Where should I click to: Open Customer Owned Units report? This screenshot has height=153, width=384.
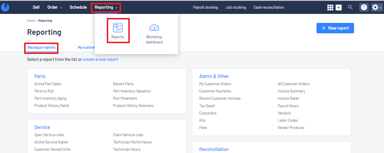coord(52,149)
